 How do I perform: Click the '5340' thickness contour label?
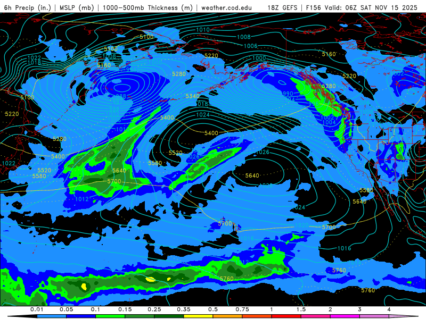[193, 96]
